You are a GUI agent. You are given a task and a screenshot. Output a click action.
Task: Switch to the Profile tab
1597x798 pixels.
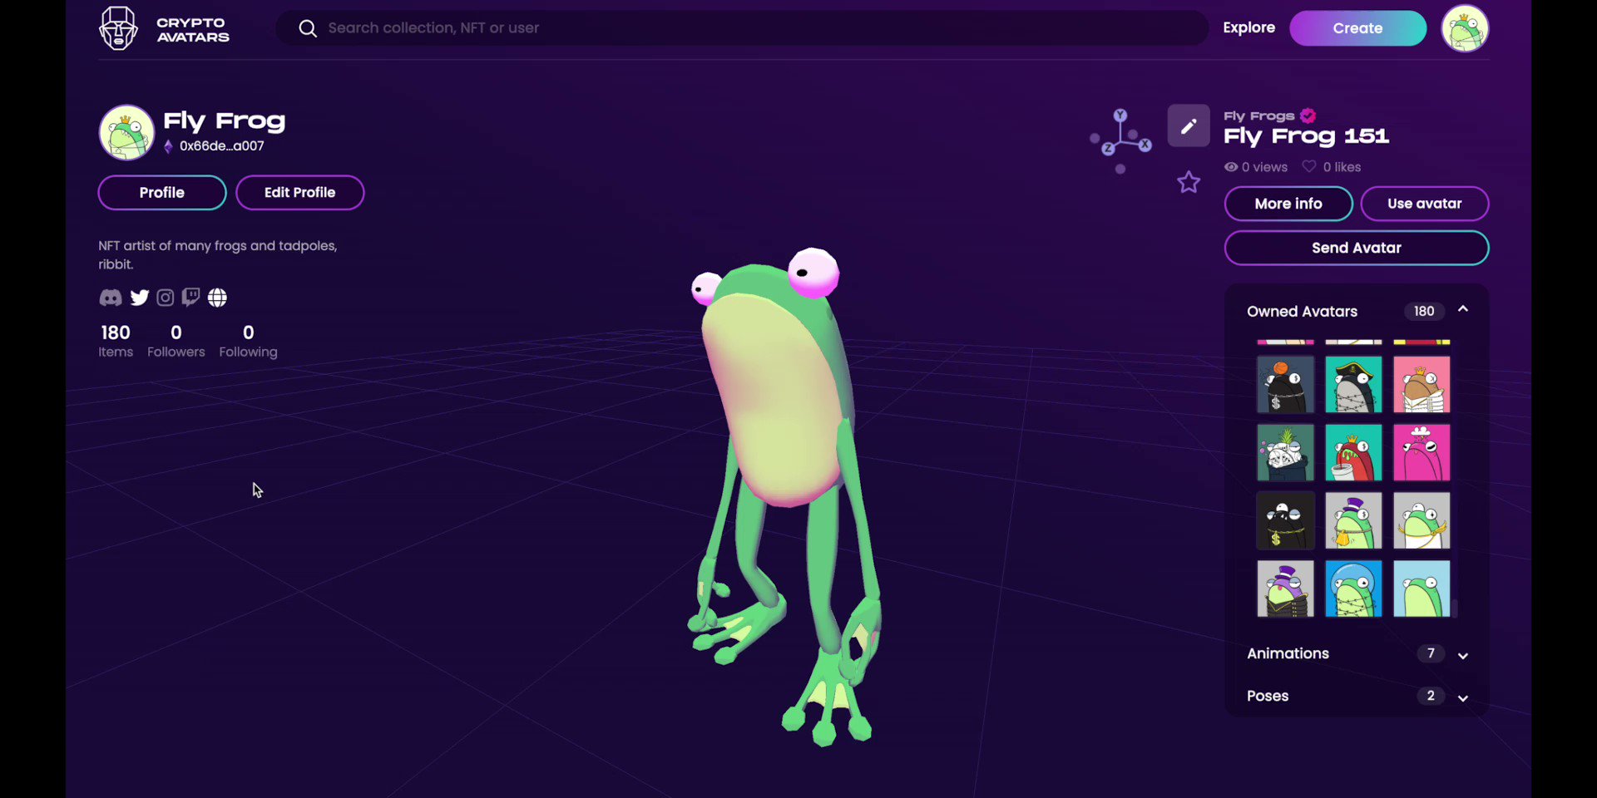tap(161, 192)
